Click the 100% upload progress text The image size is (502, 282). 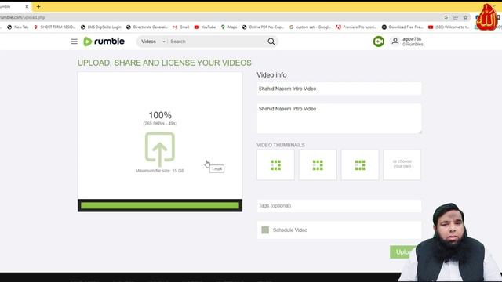click(160, 115)
